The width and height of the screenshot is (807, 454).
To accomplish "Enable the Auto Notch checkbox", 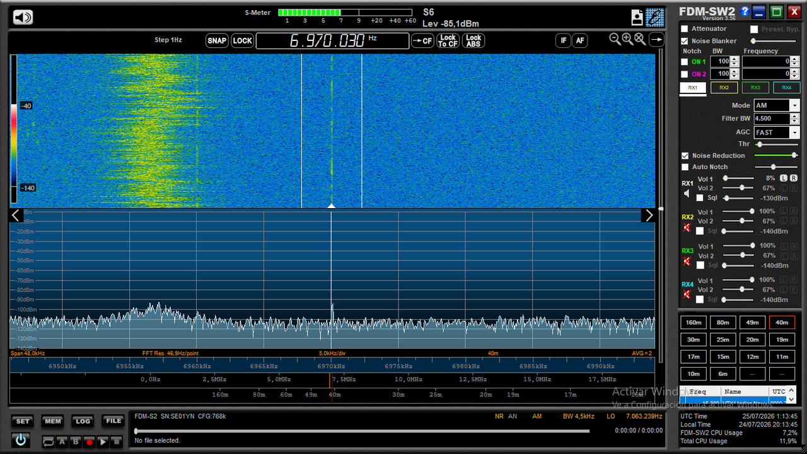I will pyautogui.click(x=685, y=167).
